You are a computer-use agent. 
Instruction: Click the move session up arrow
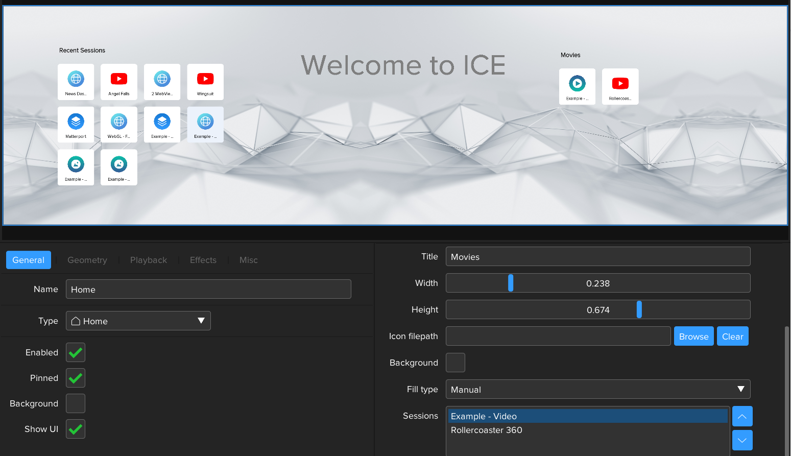pyautogui.click(x=742, y=416)
